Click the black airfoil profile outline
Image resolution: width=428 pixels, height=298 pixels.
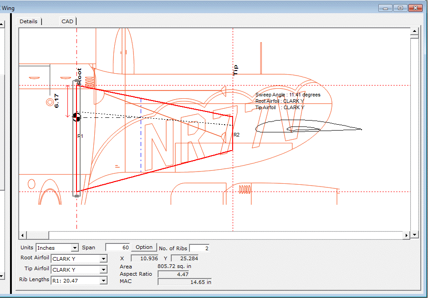pyautogui.click(x=308, y=127)
